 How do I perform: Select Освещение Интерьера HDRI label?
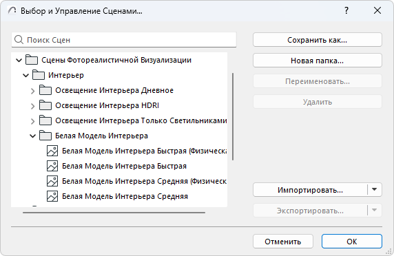(x=107, y=105)
